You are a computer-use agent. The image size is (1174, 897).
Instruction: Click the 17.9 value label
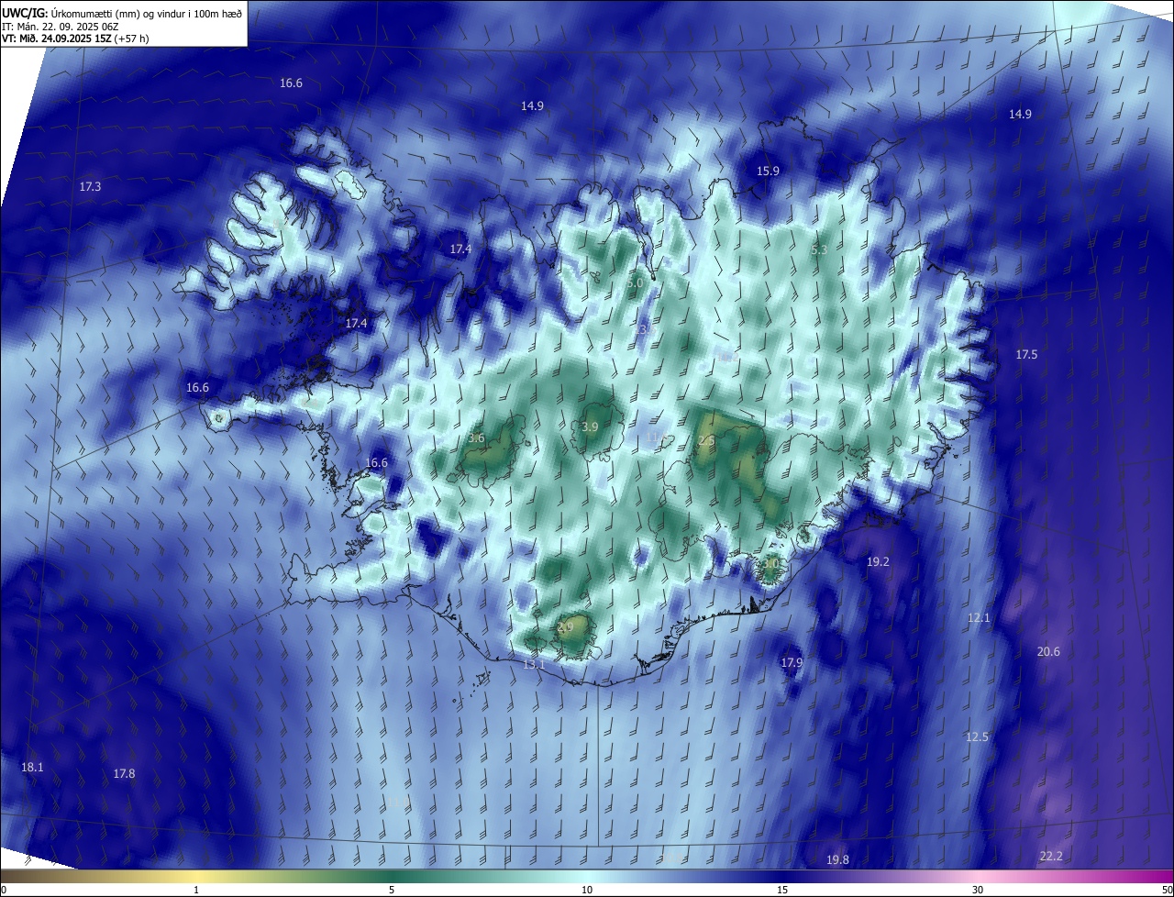(x=792, y=663)
